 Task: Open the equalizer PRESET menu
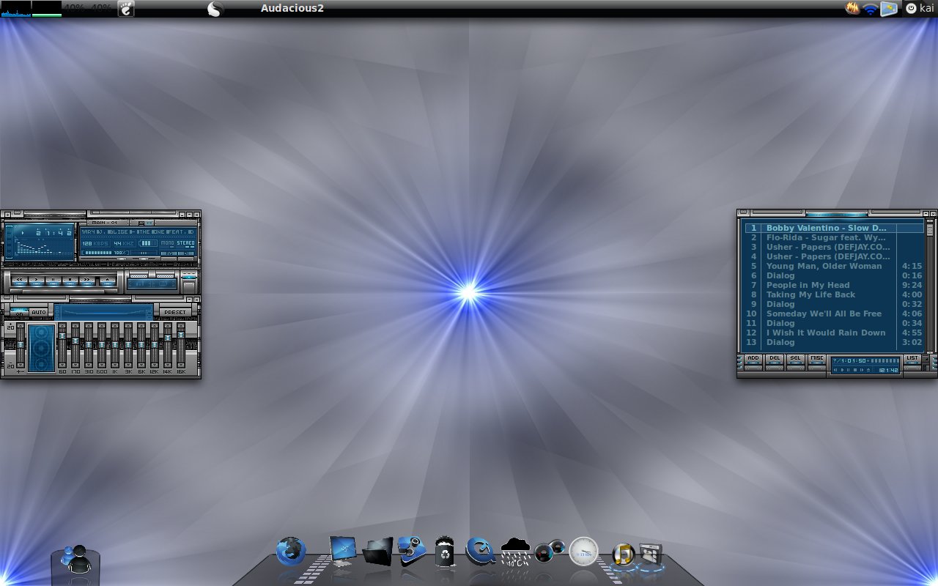click(175, 312)
